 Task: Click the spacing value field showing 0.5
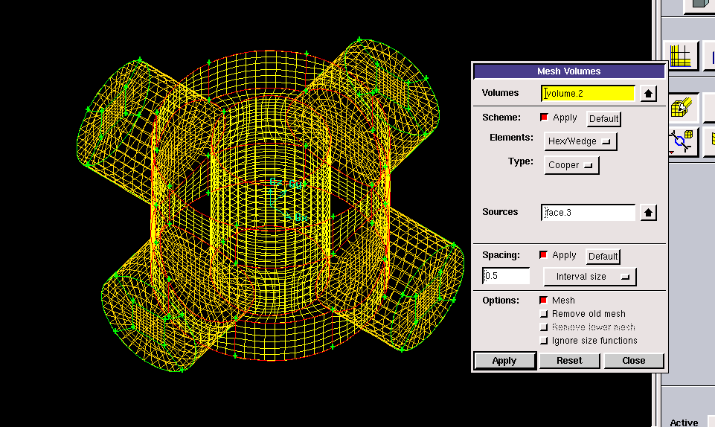click(x=506, y=277)
